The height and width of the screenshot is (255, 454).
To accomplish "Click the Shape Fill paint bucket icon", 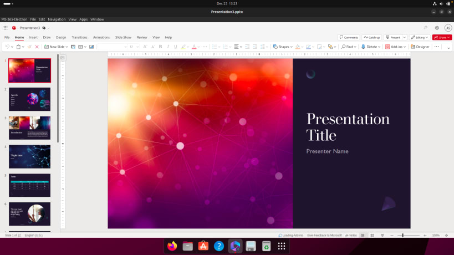I will [x=298, y=47].
